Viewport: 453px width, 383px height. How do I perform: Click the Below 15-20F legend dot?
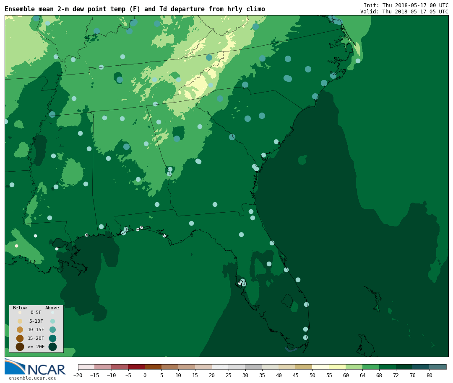20,338
